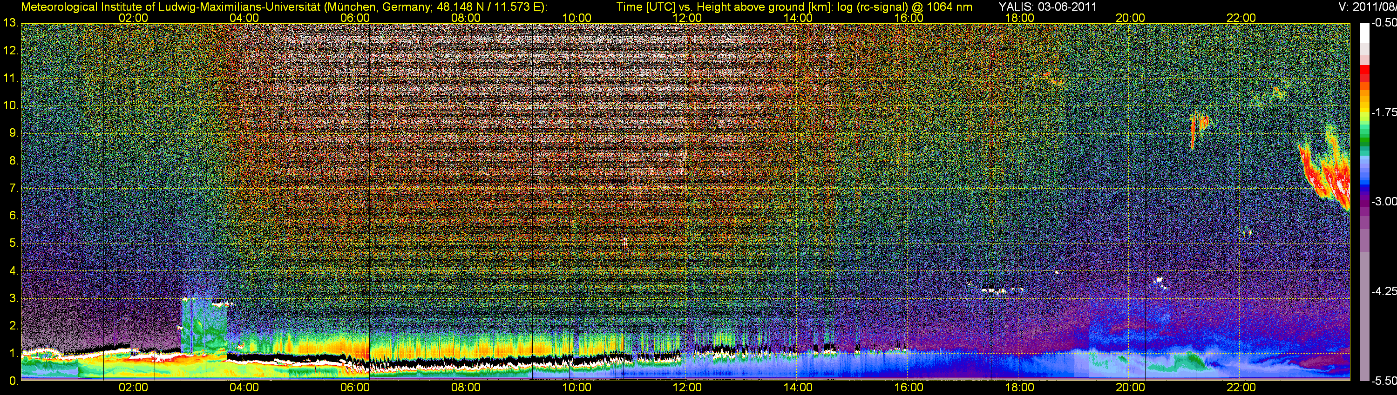The image size is (1397, 395).
Task: Pick the red band in the color bar
Action: coord(1364,73)
